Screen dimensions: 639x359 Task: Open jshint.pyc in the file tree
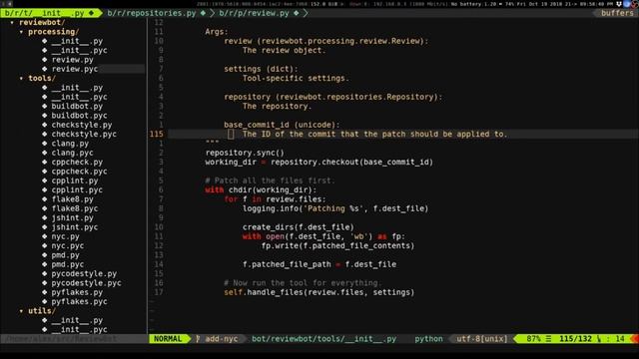point(75,227)
